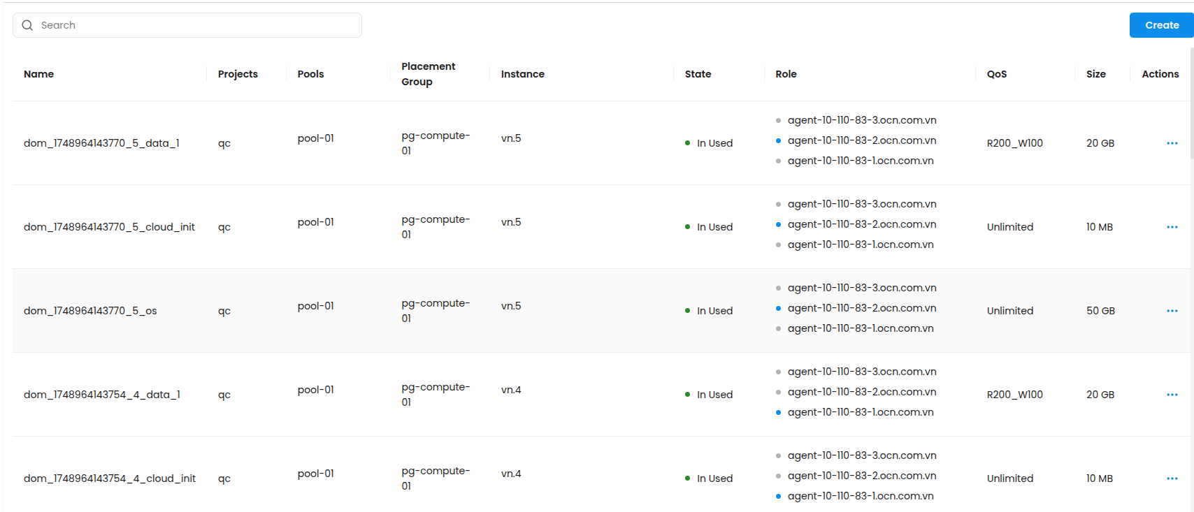Click the vn.5 instance in first row
1194x512 pixels.
pyautogui.click(x=511, y=138)
